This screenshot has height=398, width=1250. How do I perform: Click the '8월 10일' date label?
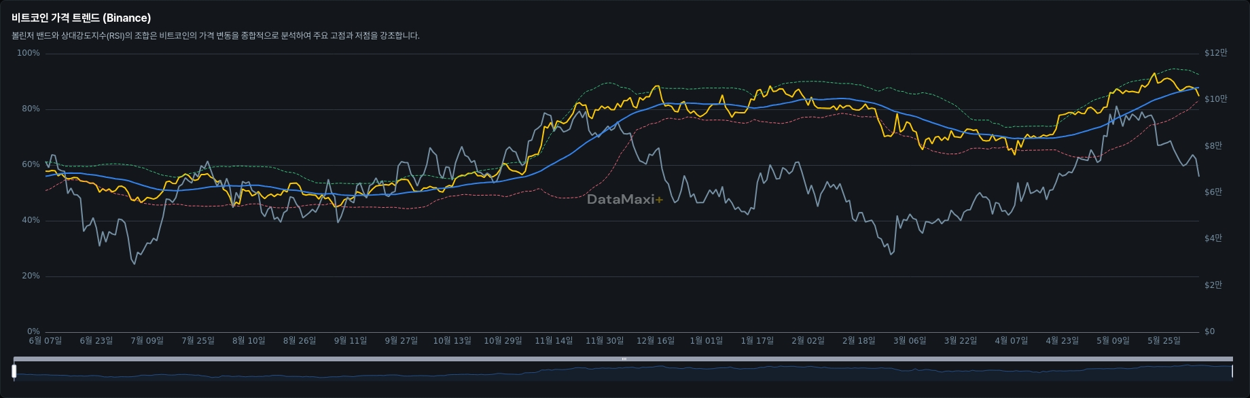coord(249,341)
